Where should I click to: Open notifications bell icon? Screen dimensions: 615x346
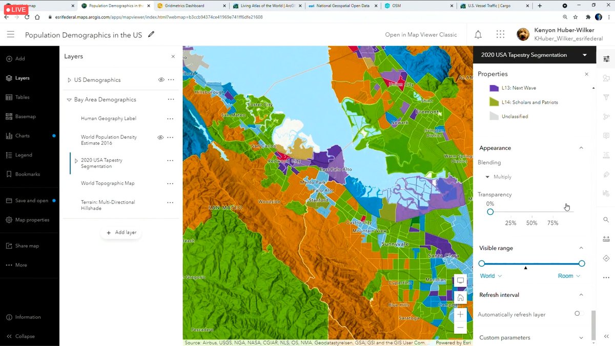coord(478,35)
